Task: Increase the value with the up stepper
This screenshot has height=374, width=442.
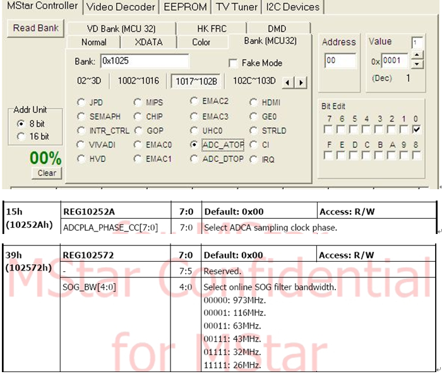Action: coord(417,55)
